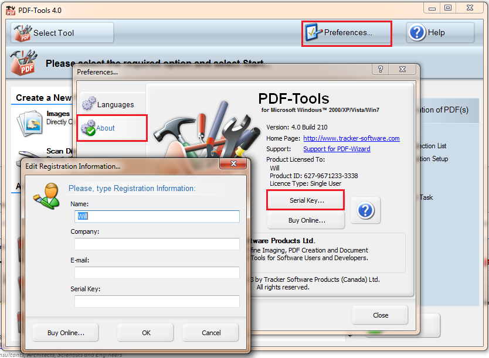Click the Select Tool toolbox icon
The width and height of the screenshot is (489, 358).
click(22, 33)
